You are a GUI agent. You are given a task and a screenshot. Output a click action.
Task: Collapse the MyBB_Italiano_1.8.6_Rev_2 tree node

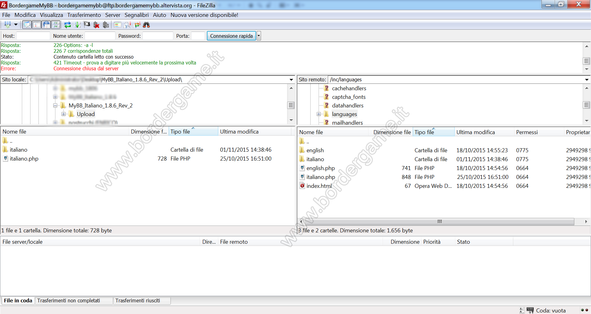click(x=55, y=106)
